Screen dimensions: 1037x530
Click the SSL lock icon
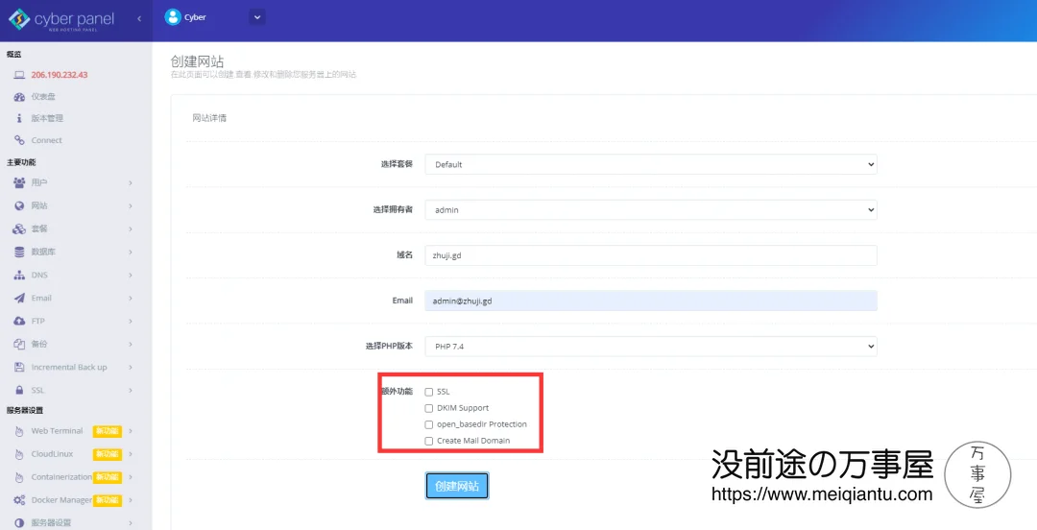coord(19,390)
